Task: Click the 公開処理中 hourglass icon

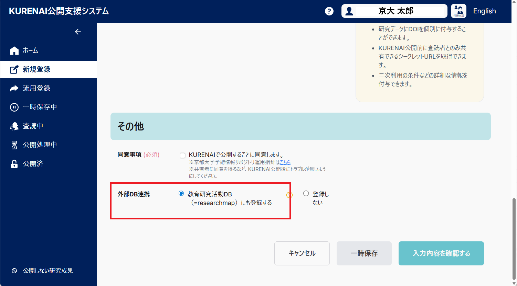Action: tap(13, 145)
